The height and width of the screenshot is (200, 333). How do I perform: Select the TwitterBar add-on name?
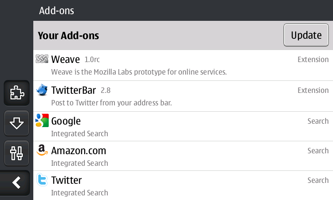coord(74,90)
